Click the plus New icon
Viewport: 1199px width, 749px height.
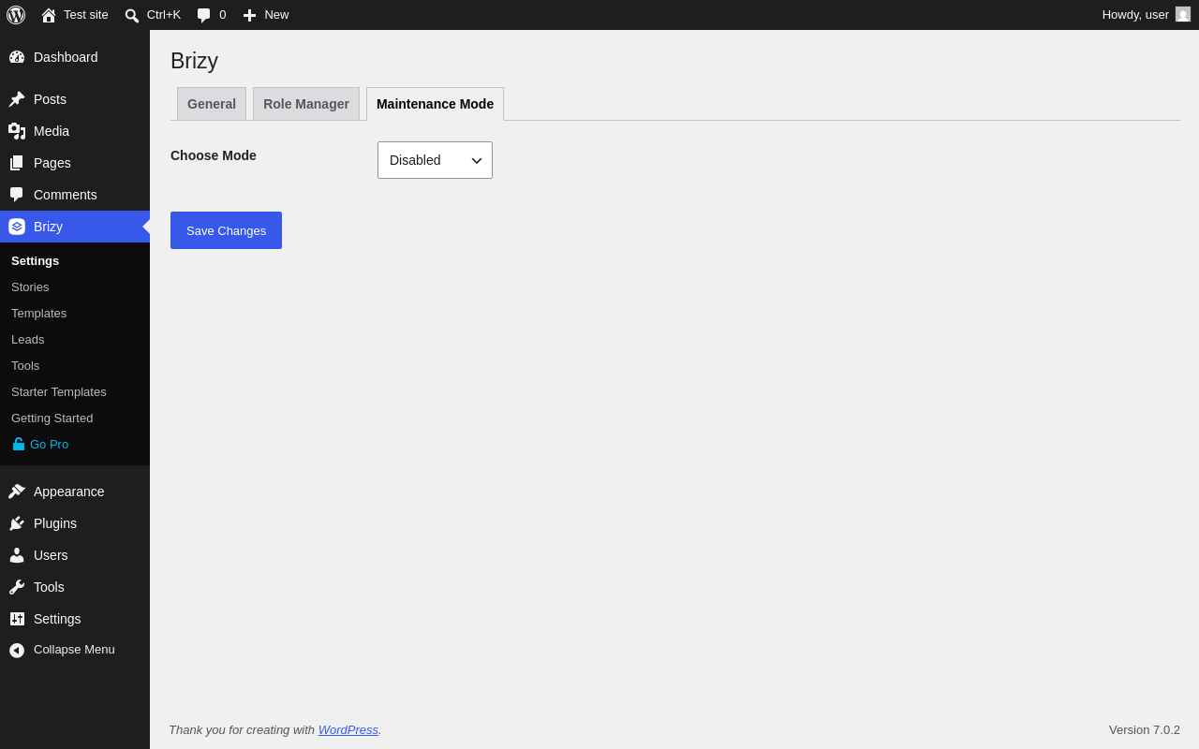point(249,15)
